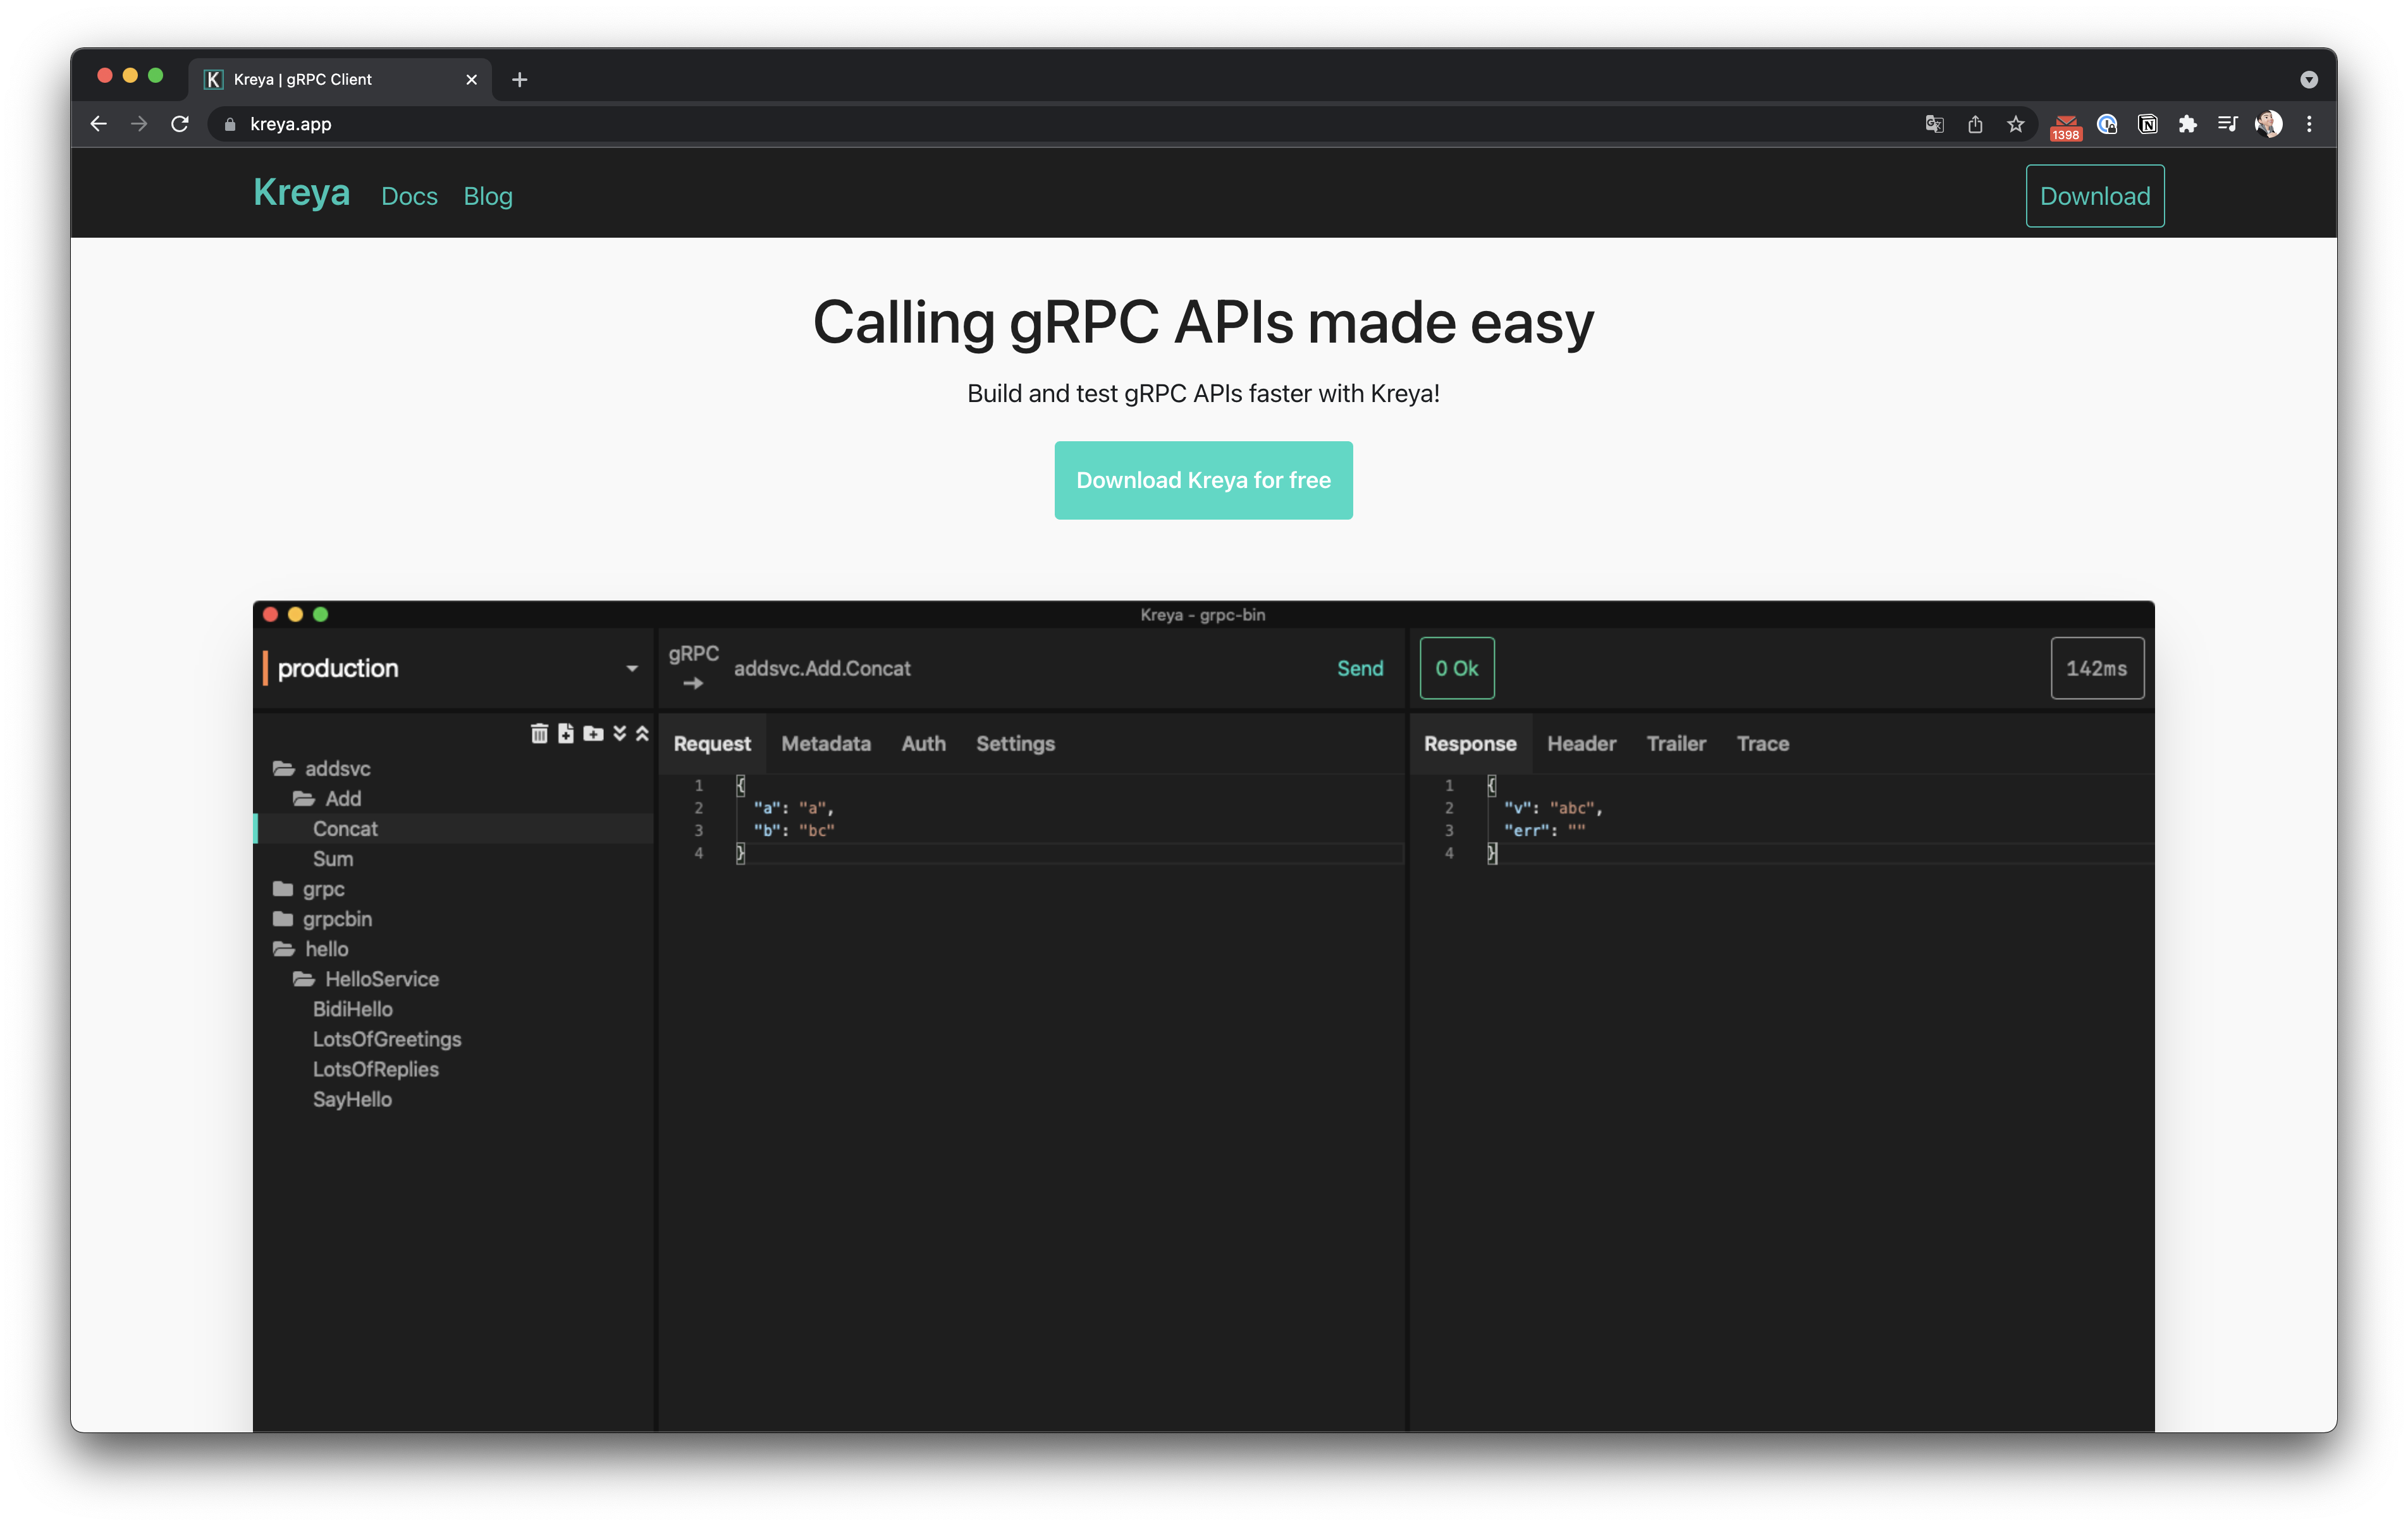Open the Extensions puzzle piece menu
The height and width of the screenshot is (1526, 2408).
point(2187,124)
